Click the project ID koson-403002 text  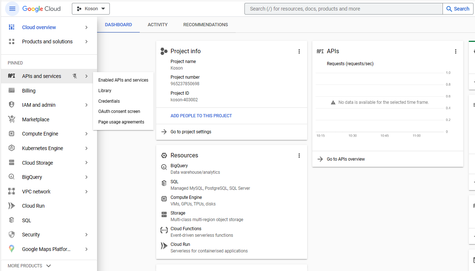[x=184, y=100]
